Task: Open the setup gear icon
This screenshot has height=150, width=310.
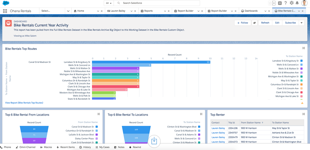Action: 292,3
